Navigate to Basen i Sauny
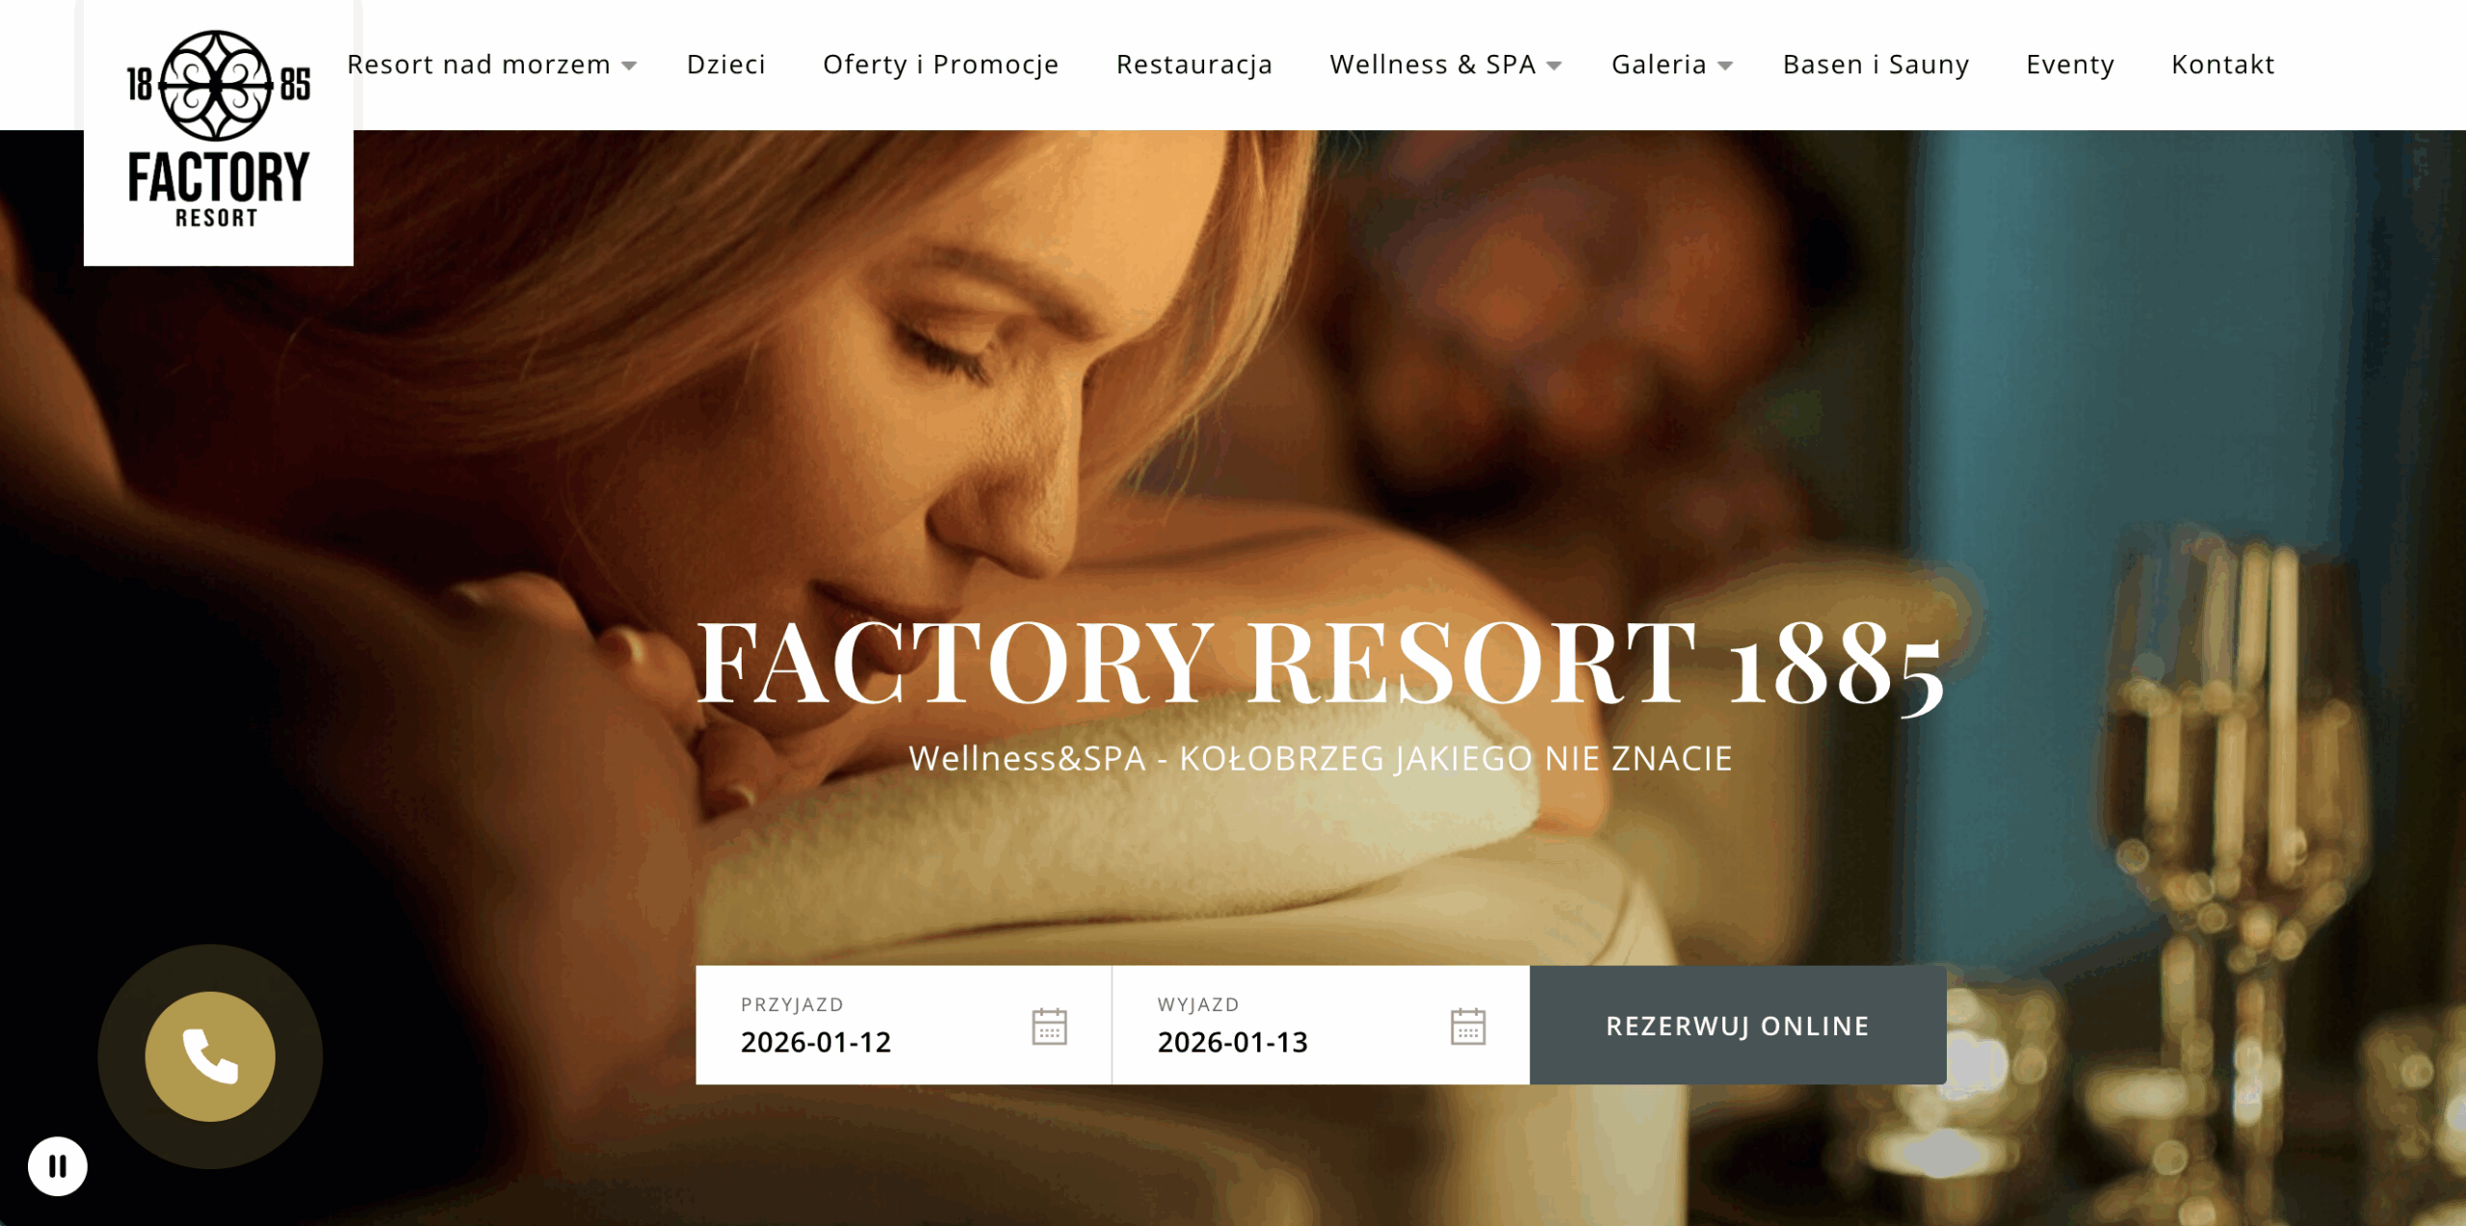 1876,65
